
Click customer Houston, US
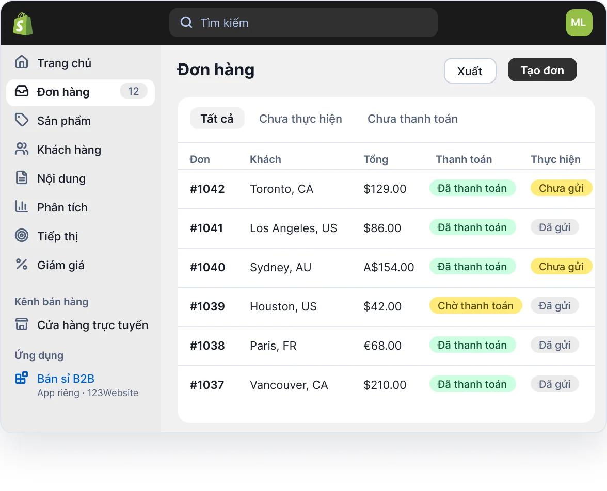pos(283,306)
